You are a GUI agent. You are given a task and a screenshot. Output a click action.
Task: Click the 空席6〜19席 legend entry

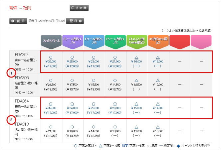point(110,146)
